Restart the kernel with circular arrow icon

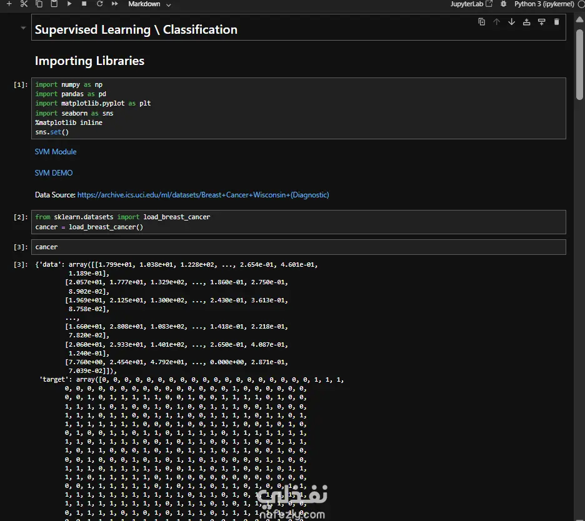99,4
